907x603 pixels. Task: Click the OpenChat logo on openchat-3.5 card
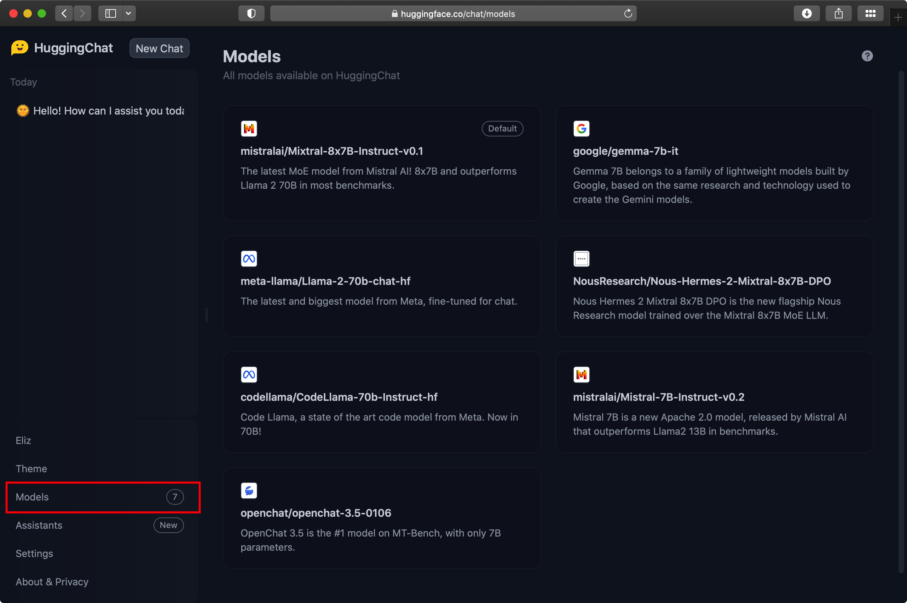pos(249,490)
